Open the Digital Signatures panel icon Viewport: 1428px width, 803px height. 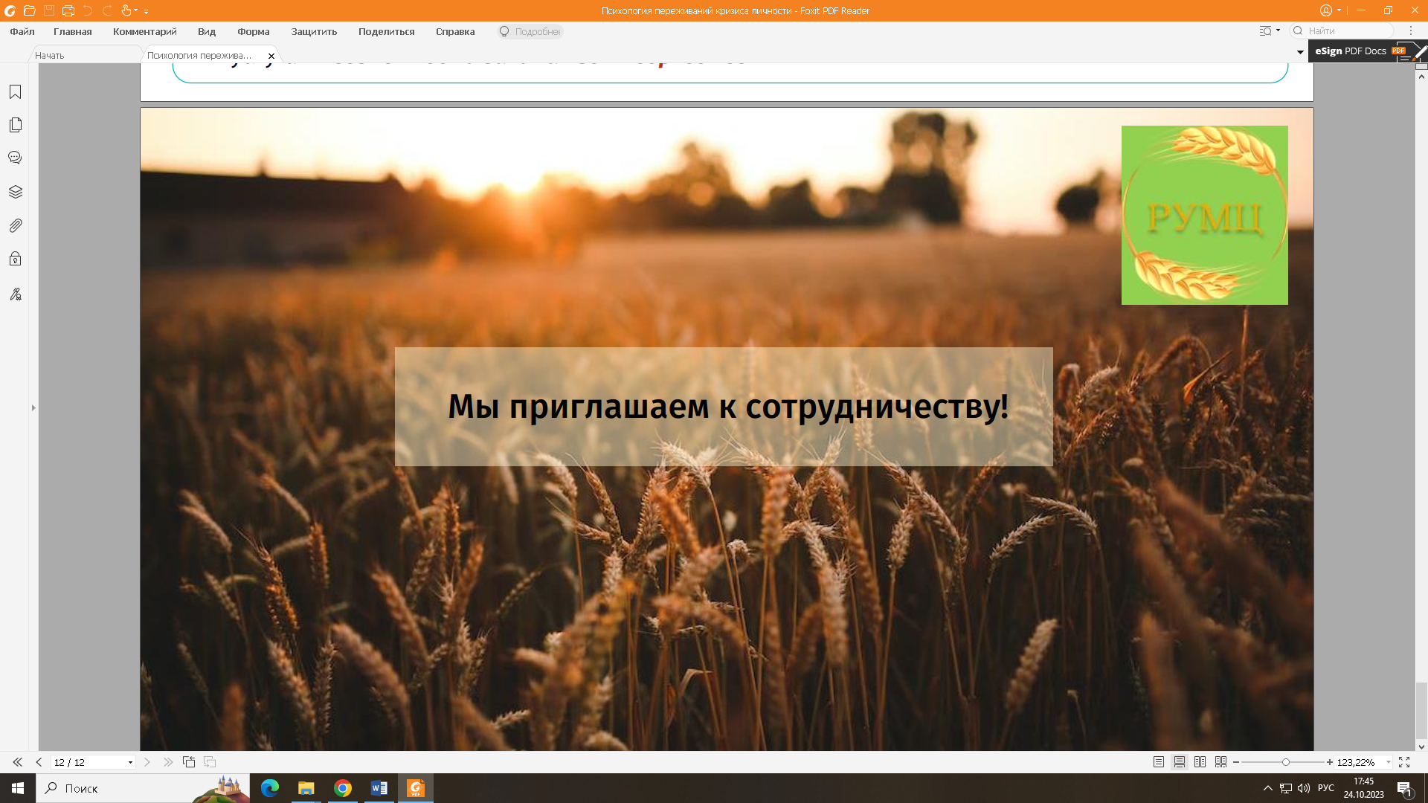pyautogui.click(x=15, y=294)
